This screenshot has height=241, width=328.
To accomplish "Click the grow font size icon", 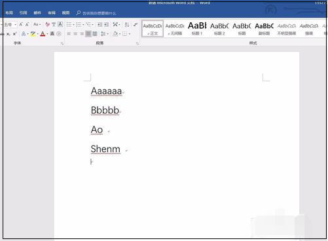I will pyautogui.click(x=21, y=24).
